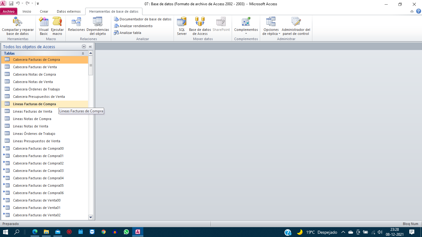
Task: Select table Lineas Facturas de Venta
Action: [x=44, y=111]
